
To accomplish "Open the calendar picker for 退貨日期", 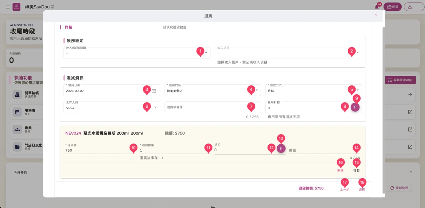I will pos(154,91).
